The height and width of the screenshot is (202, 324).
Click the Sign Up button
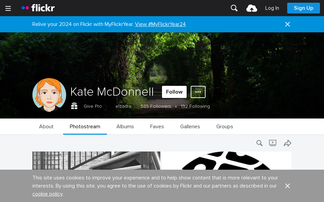[303, 8]
